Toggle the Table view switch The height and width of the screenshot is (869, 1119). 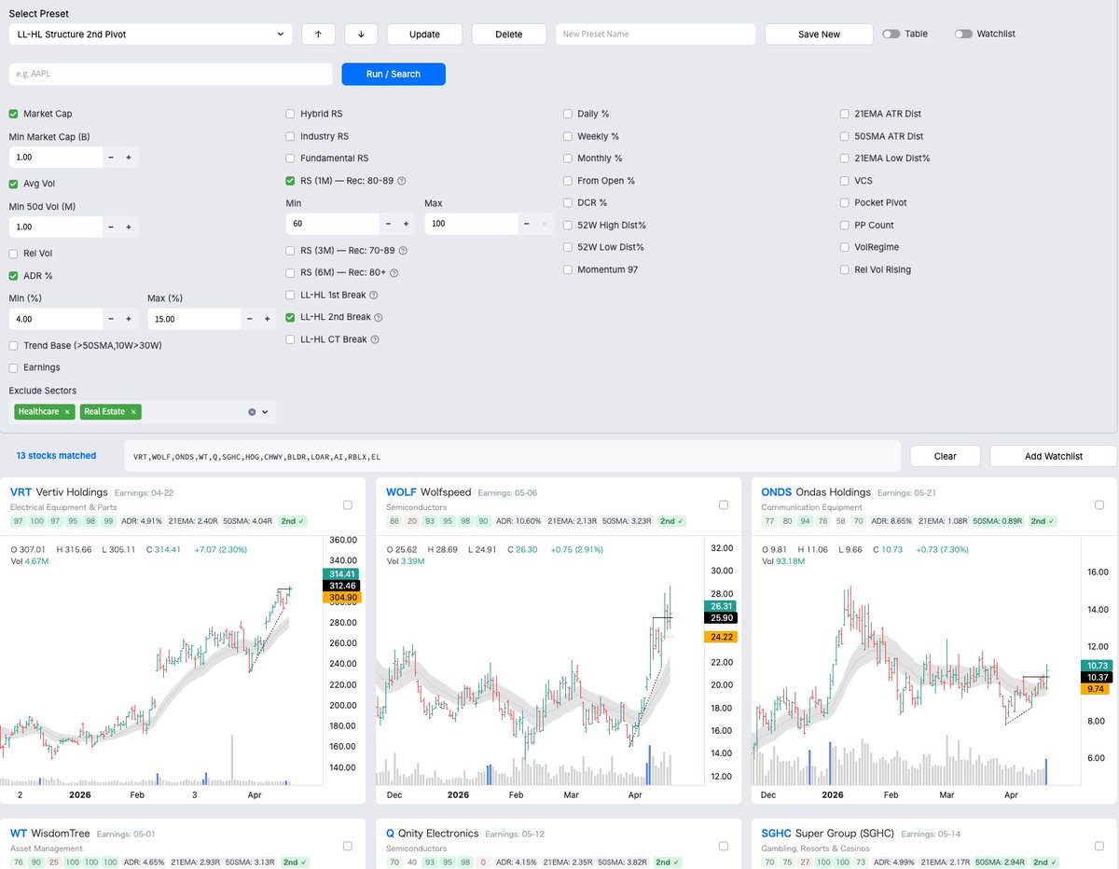pos(891,34)
